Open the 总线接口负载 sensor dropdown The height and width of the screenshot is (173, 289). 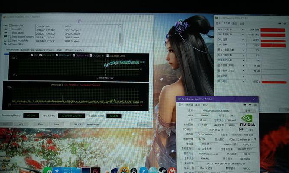click(x=244, y=60)
